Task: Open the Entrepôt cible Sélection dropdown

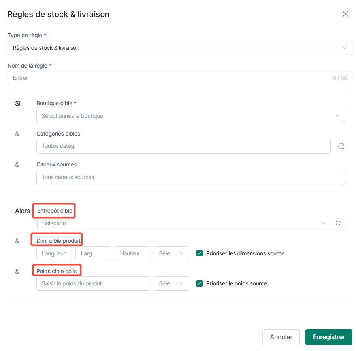Action: (184, 223)
